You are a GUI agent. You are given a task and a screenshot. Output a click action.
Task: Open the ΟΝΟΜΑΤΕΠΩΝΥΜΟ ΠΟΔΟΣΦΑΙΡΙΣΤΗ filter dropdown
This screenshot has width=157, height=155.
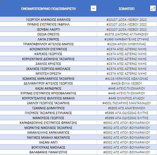coord(93,8)
